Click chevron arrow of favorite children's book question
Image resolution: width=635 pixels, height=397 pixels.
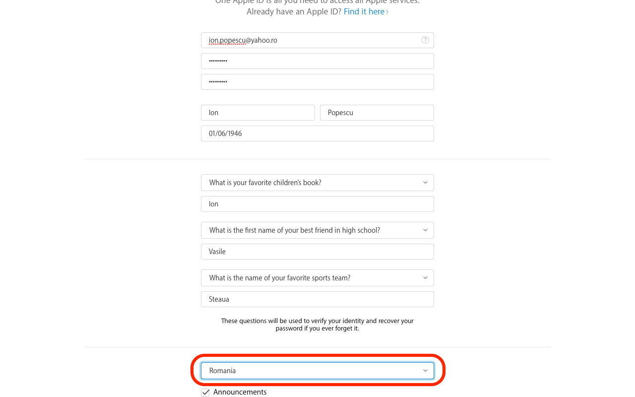425,183
